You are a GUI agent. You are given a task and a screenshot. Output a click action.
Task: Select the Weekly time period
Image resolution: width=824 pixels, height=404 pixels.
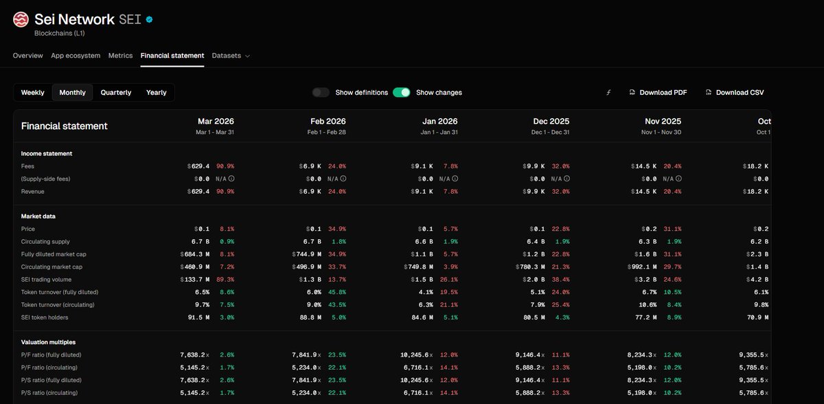[x=32, y=92]
